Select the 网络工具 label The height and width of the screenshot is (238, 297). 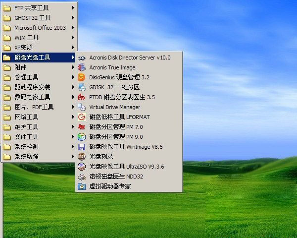[x=27, y=117]
